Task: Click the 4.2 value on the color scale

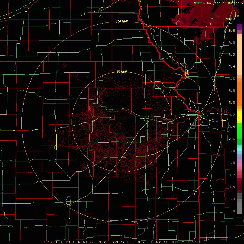Action: 232,115
